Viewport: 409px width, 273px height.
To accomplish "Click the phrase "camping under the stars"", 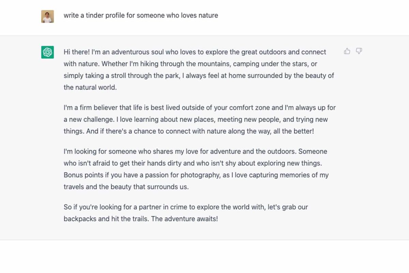I will coord(273,64).
